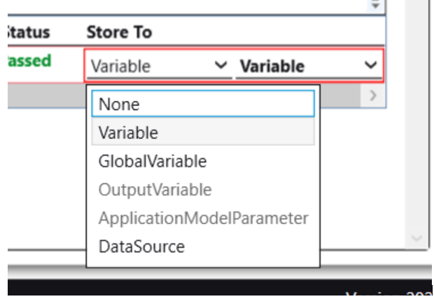434x299 pixels.
Task: Click the Version text in the status bar
Action: tap(388, 294)
